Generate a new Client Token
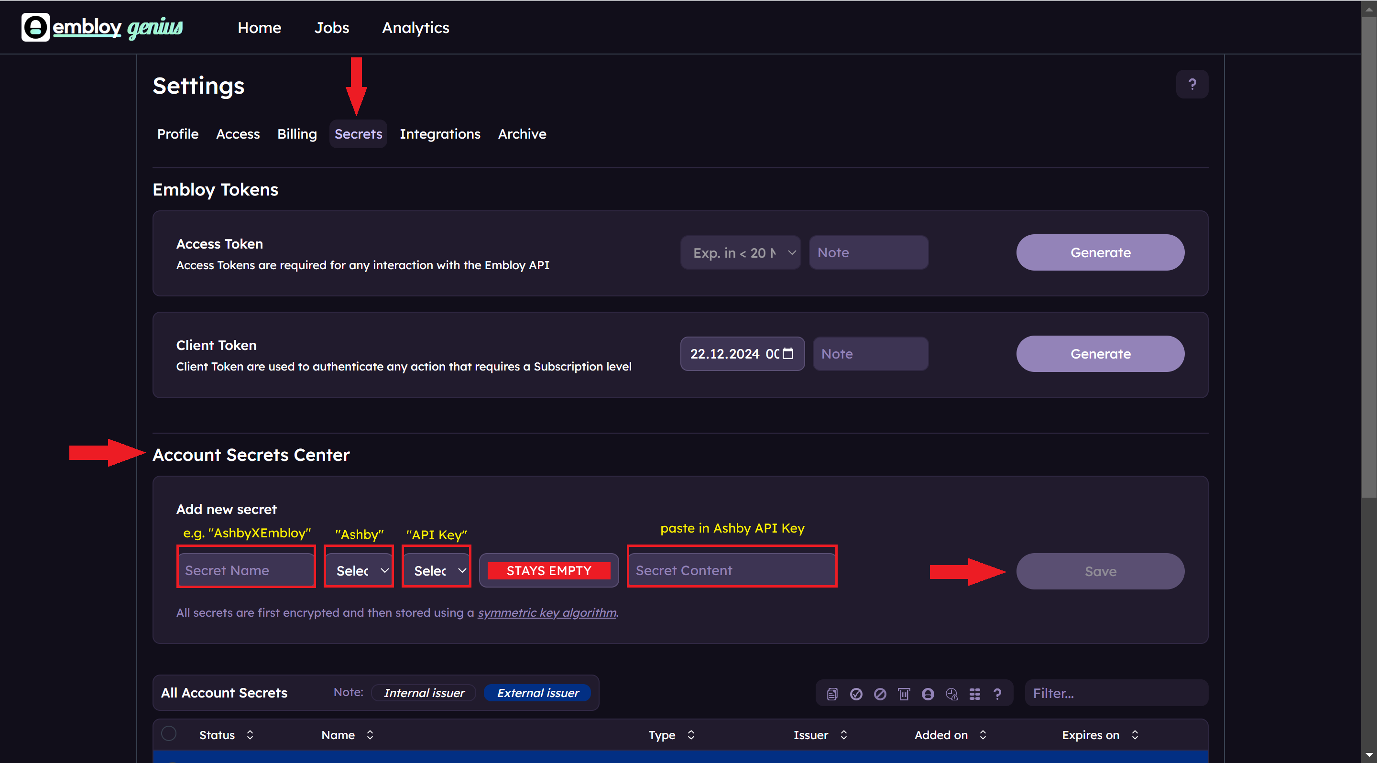This screenshot has width=1377, height=763. (x=1100, y=354)
